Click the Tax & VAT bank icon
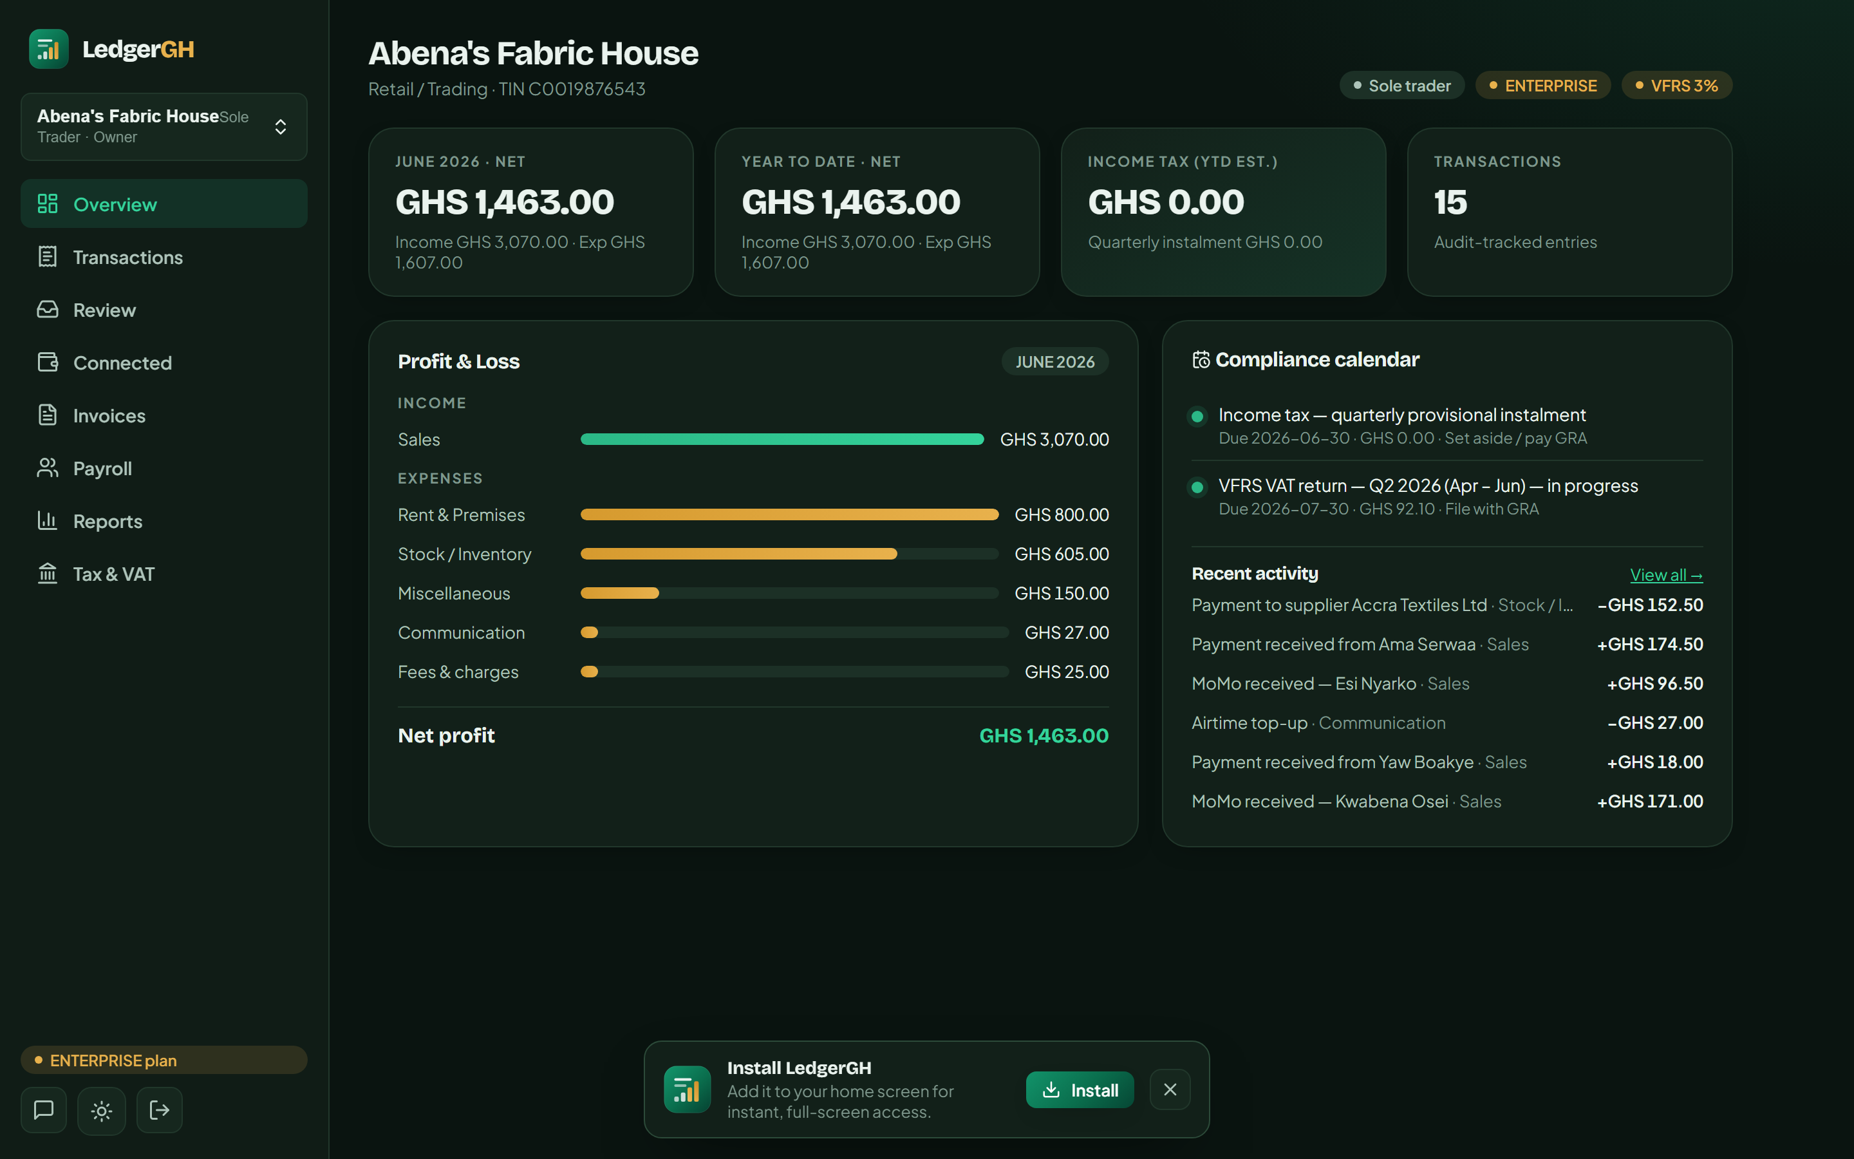The height and width of the screenshot is (1159, 1854). coord(48,573)
